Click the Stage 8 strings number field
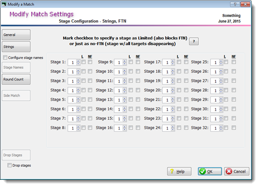The height and width of the screenshot is (187, 259). pyautogui.click(x=72, y=128)
